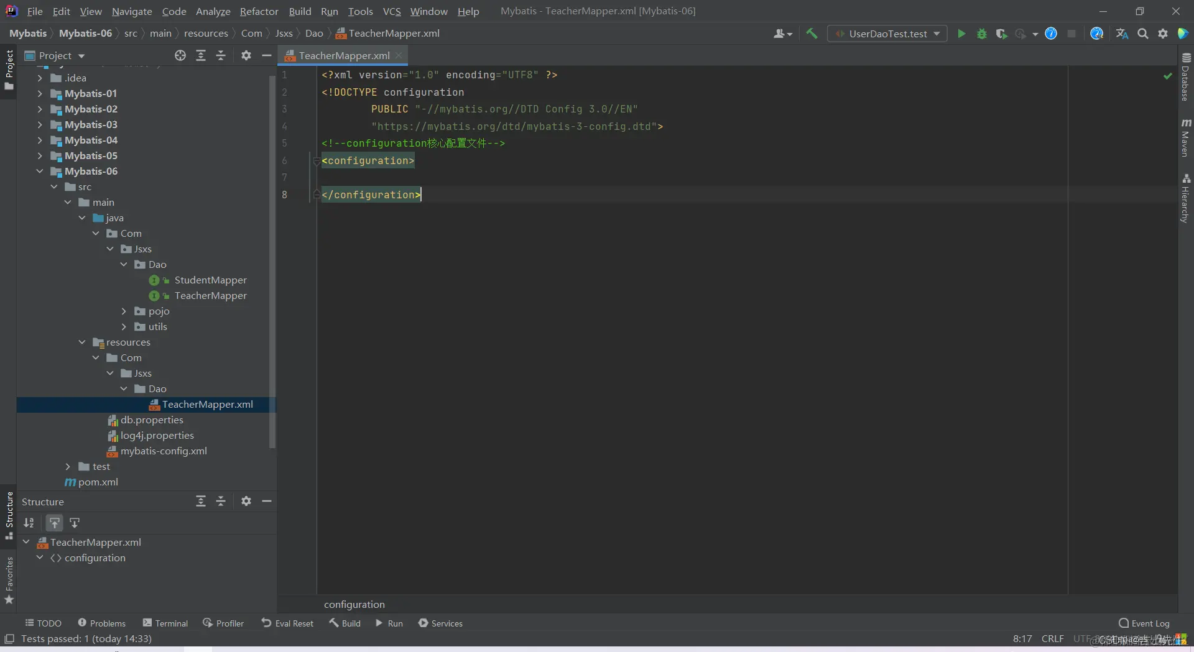Open the Navigate menu
Image resolution: width=1194 pixels, height=652 pixels.
pos(132,11)
